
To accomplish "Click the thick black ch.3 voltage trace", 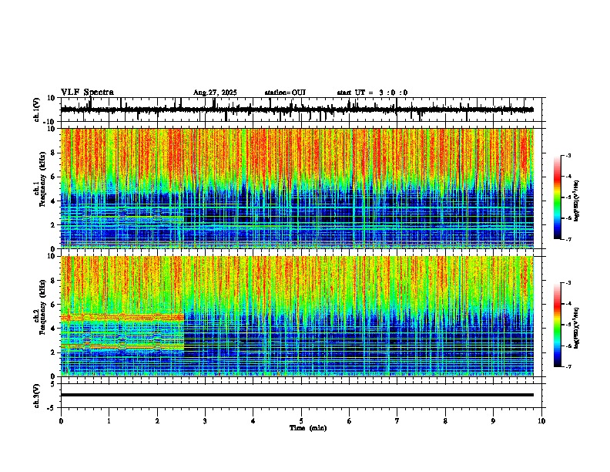I will pos(297,395).
